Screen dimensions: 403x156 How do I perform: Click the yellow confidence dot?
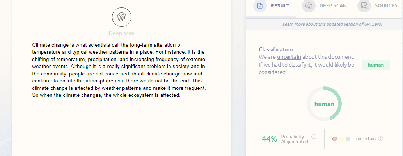coord(341,139)
